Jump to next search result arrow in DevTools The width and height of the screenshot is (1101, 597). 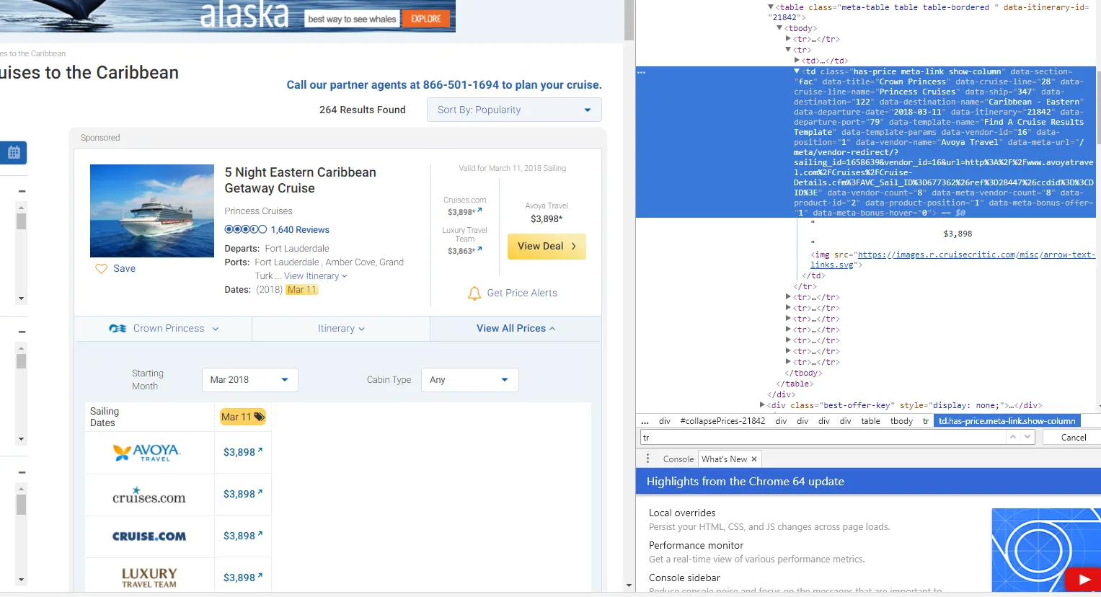tap(1027, 437)
